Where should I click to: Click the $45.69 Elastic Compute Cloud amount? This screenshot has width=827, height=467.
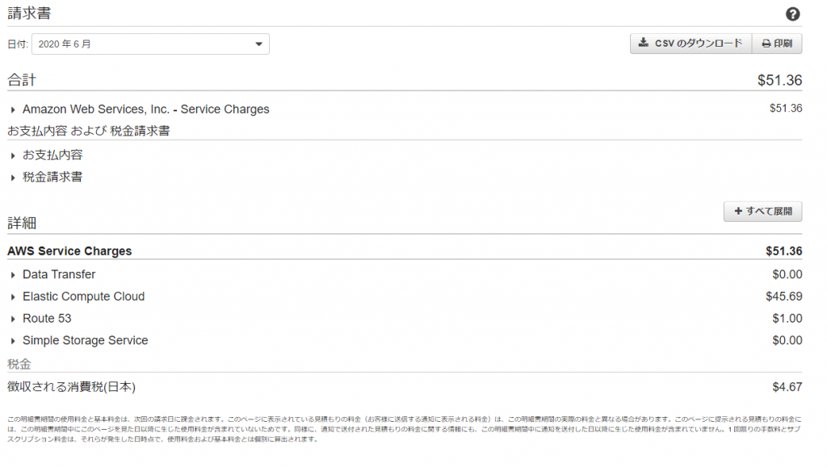tap(783, 297)
